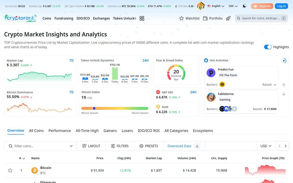Open the top bar USD currency dropdown
This screenshot has height=183, width=293.
click(x=233, y=6)
